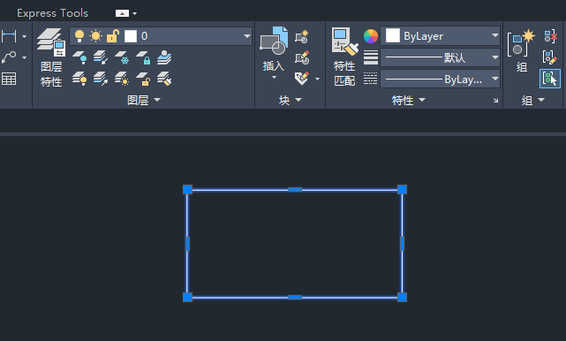
Task: Open 图层特性 layer properties manager
Action: pos(51,57)
